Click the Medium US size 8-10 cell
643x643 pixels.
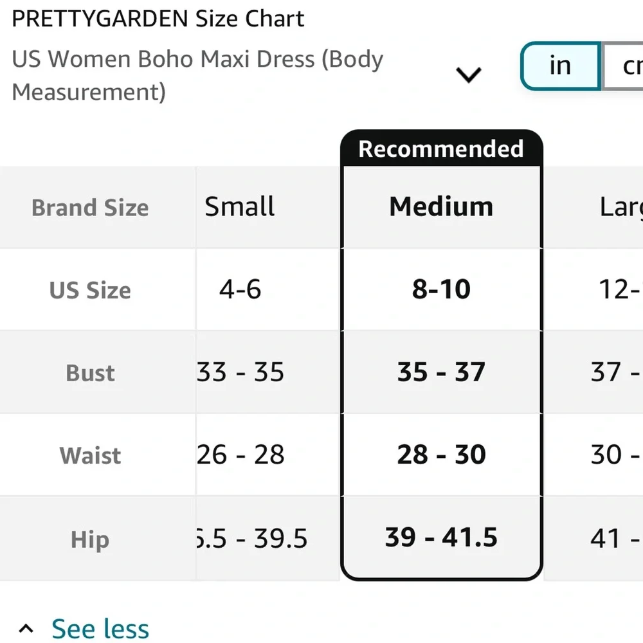pos(441,289)
